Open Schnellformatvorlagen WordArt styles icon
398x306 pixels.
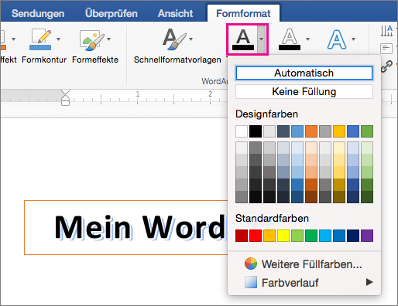[174, 39]
